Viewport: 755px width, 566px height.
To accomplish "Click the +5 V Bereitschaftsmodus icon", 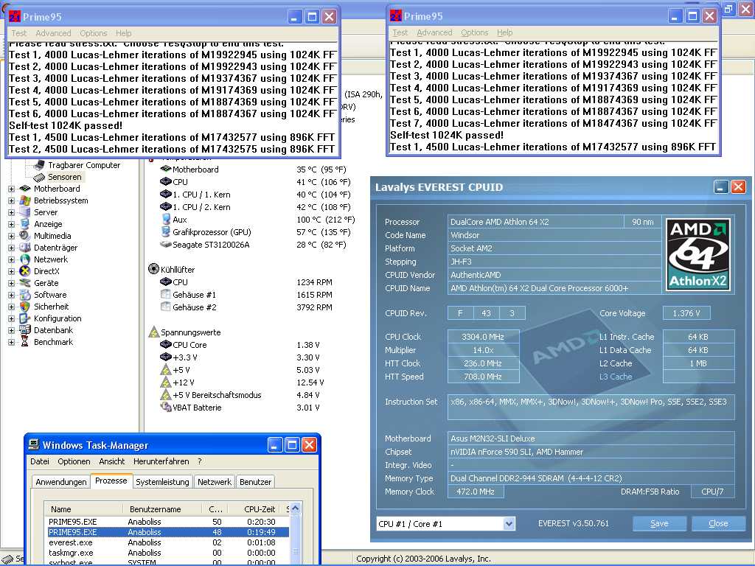I will 166,395.
